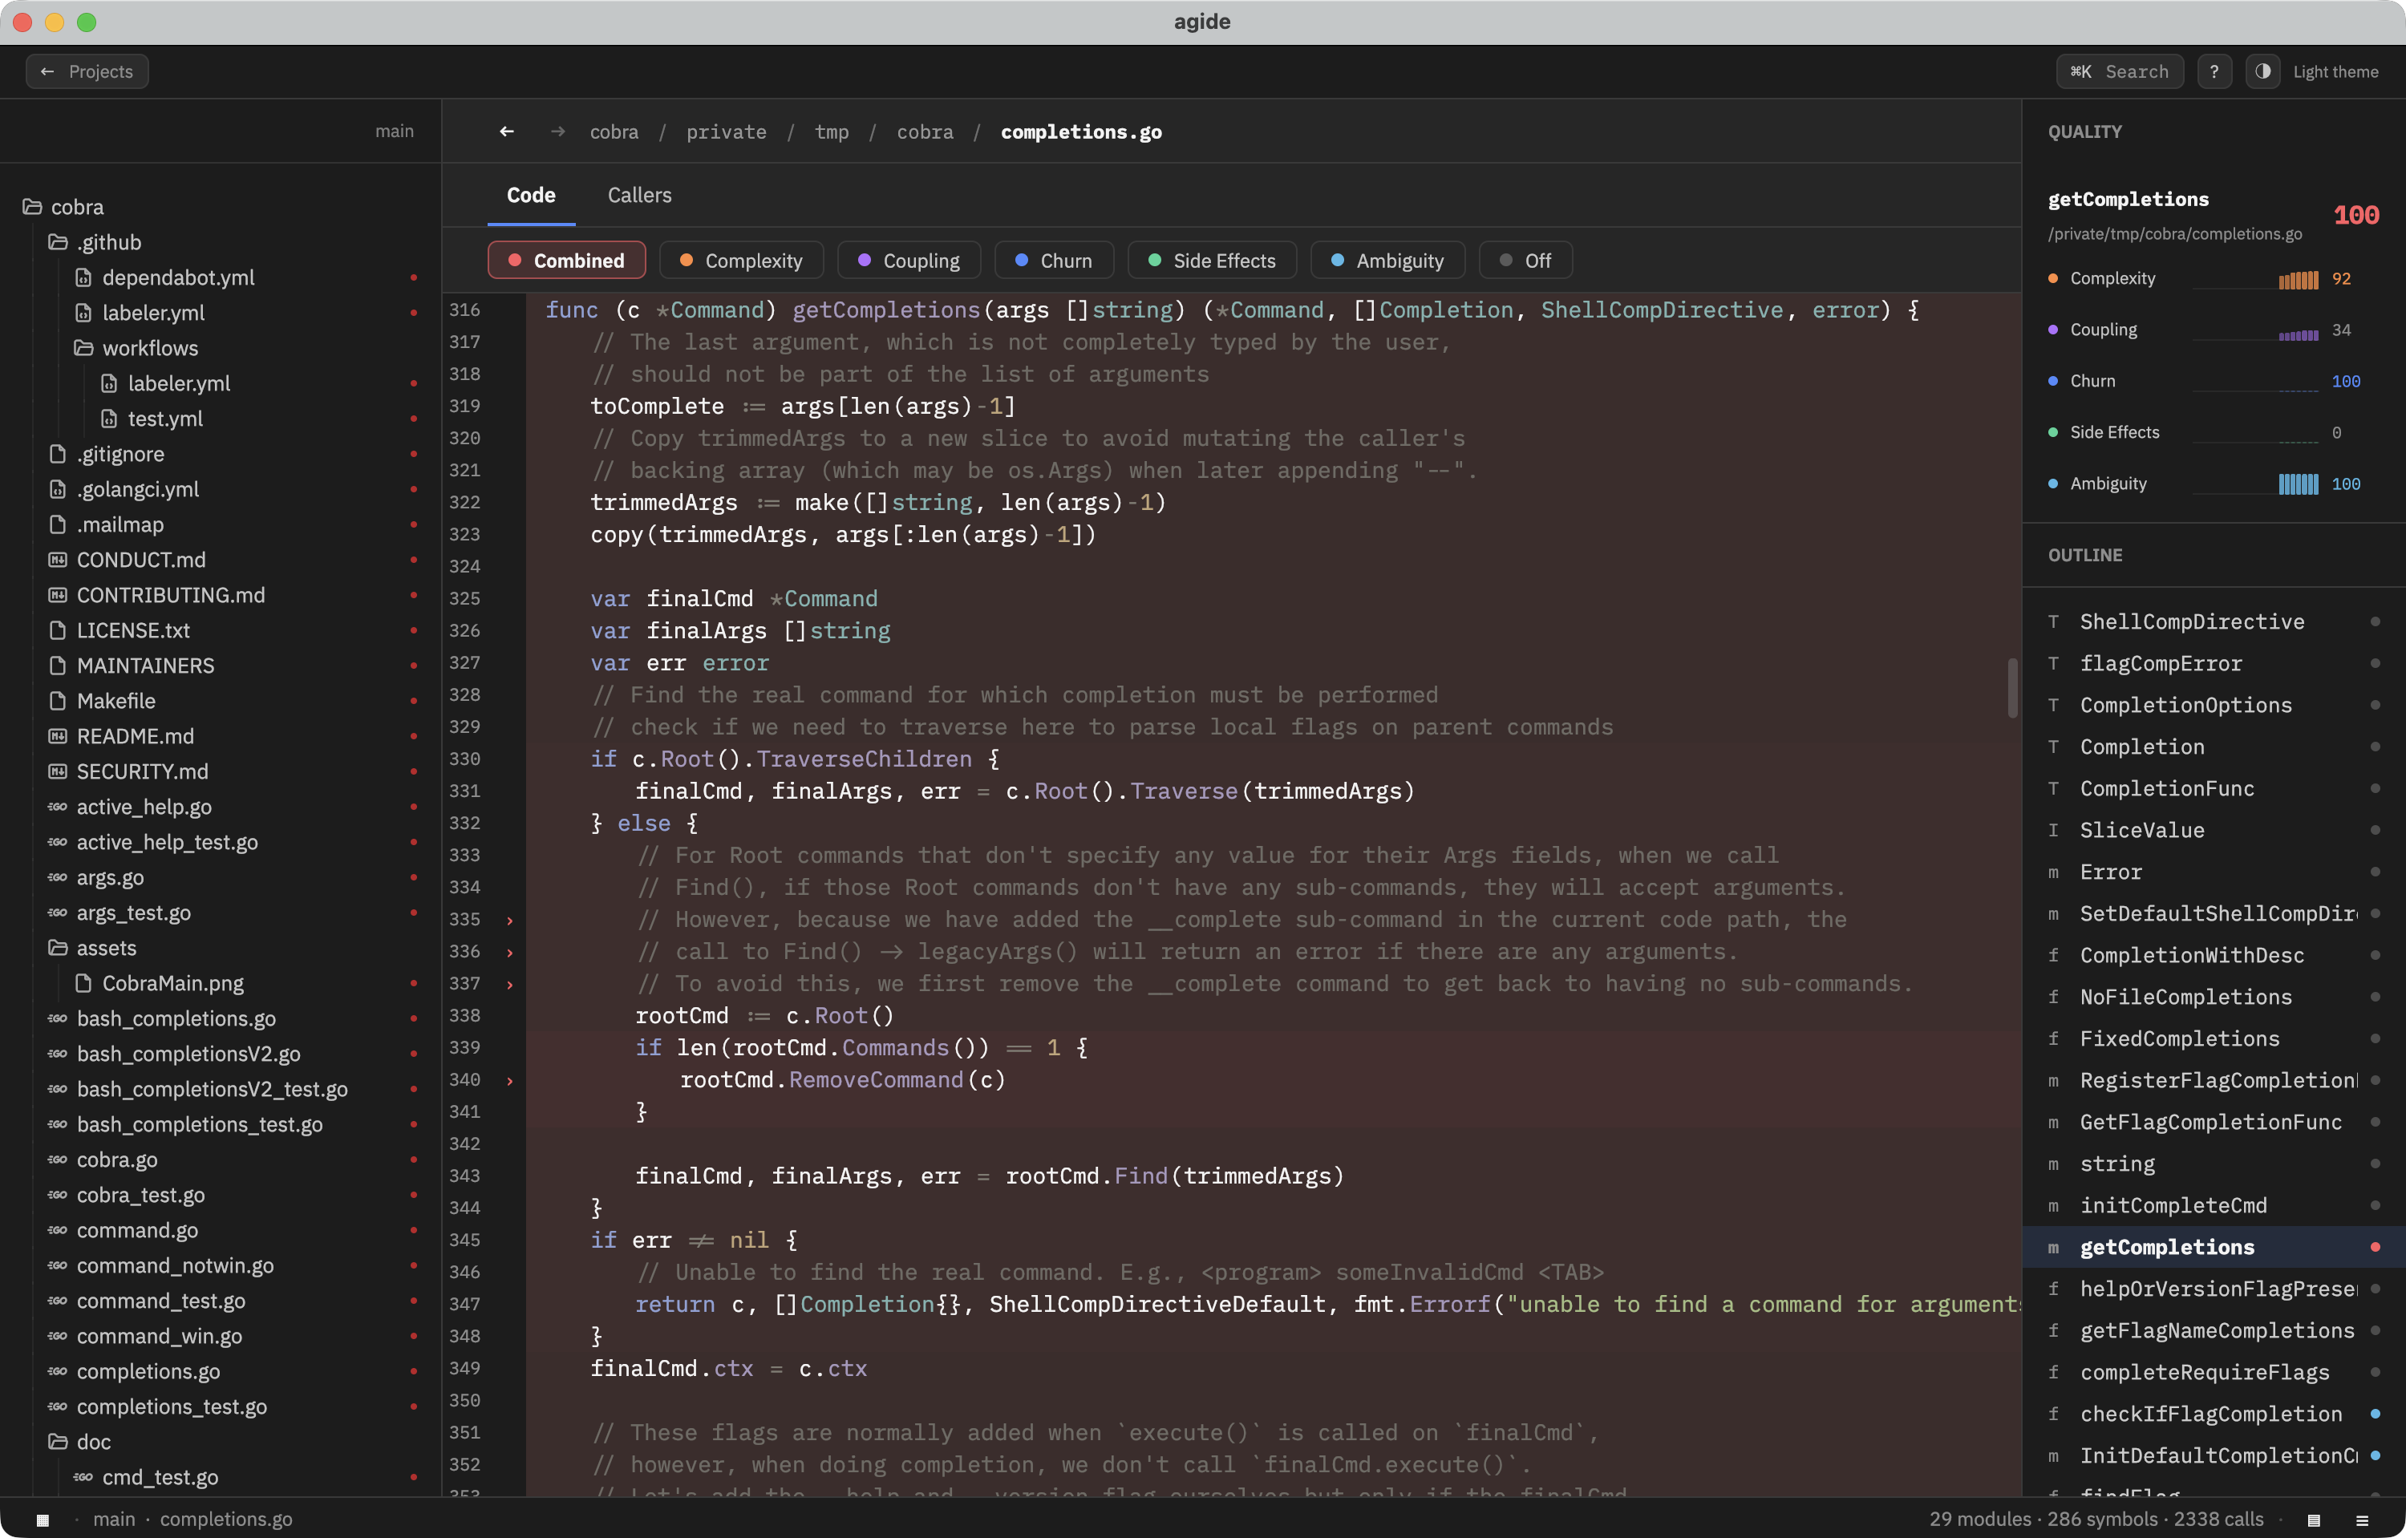The image size is (2406, 1538).
Task: Click the Complexity score bar showing 92
Action: pos(2298,280)
